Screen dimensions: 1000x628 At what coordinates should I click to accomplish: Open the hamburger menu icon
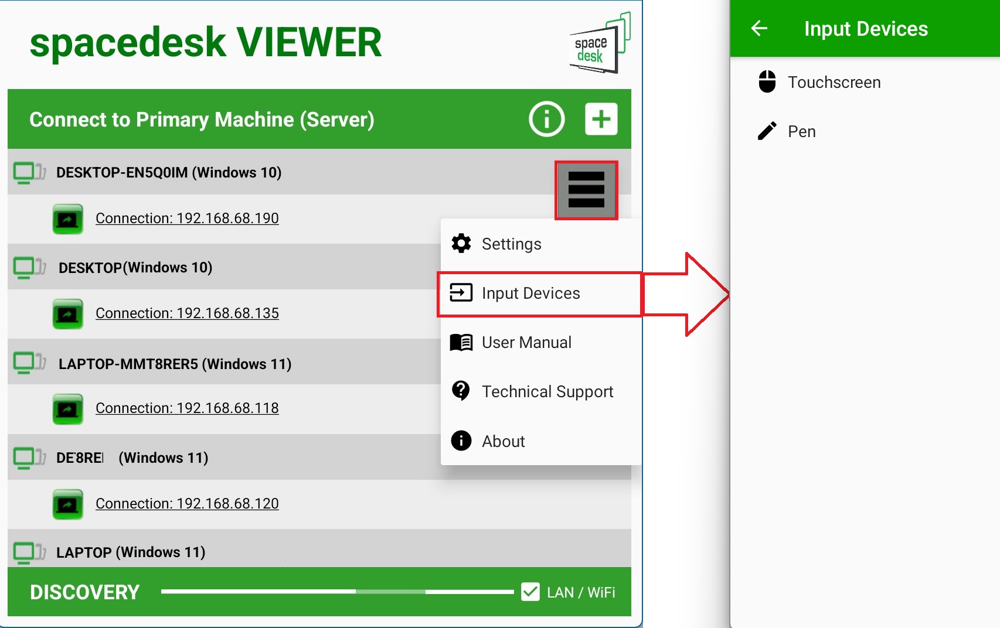(x=586, y=190)
